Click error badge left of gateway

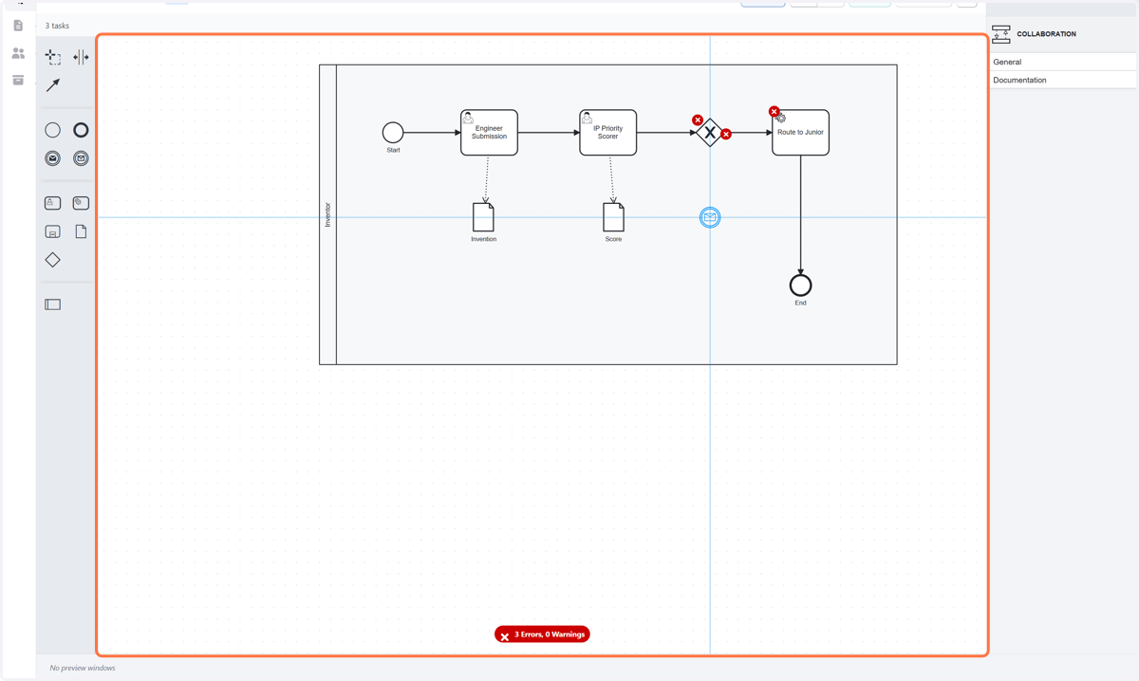point(698,120)
